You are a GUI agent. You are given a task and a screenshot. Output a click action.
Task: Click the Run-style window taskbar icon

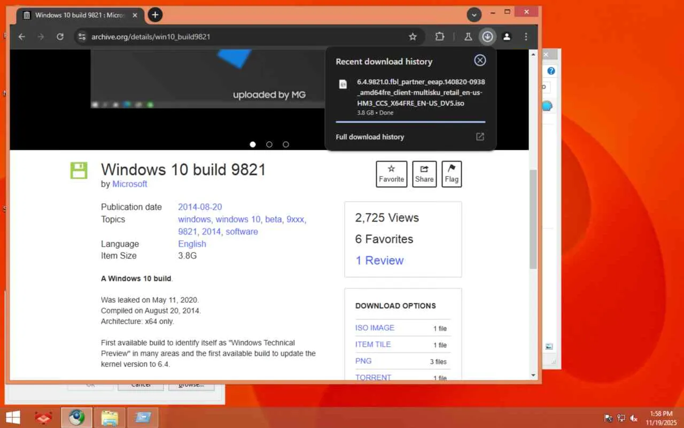point(143,418)
